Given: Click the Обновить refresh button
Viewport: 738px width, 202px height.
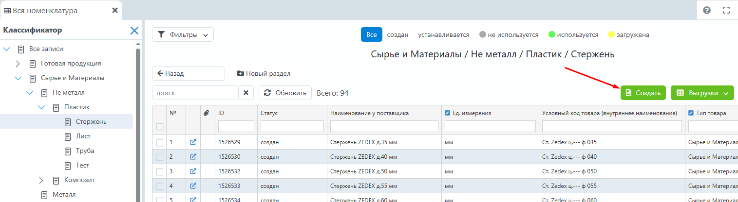Looking at the screenshot, I should (285, 93).
